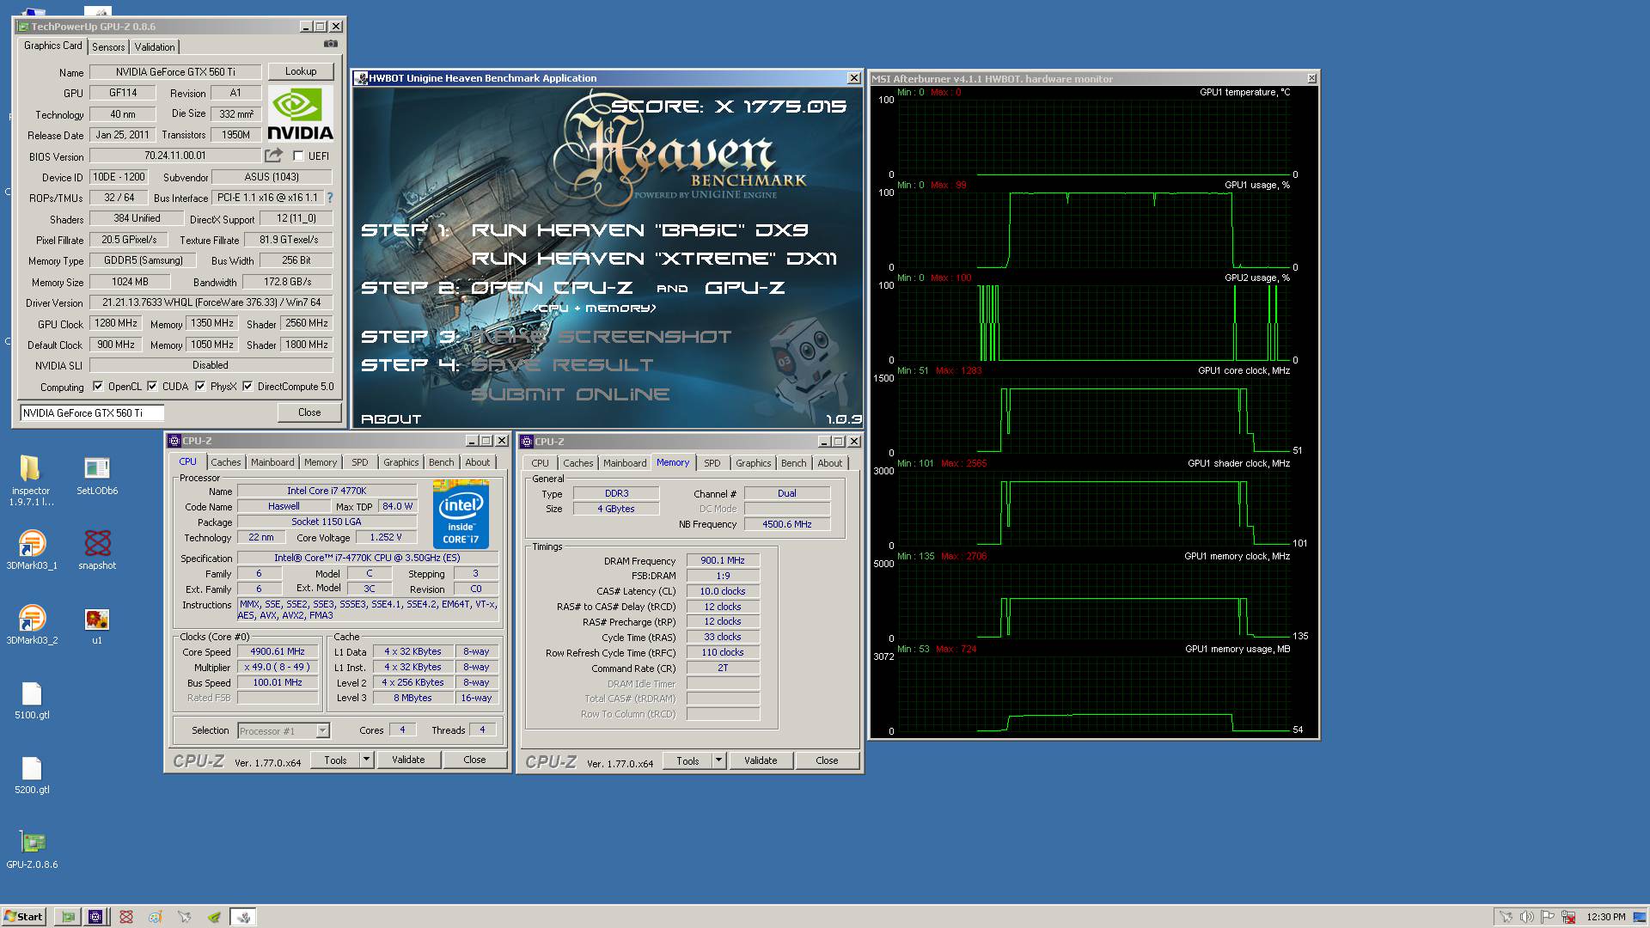1650x928 pixels.
Task: Switch to the Sensors tab in GPU-Z
Action: point(108,47)
